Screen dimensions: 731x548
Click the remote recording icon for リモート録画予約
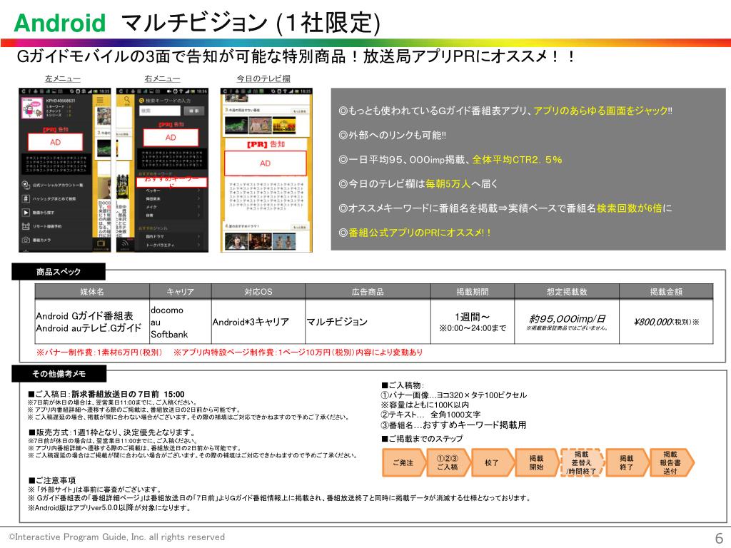(26, 226)
